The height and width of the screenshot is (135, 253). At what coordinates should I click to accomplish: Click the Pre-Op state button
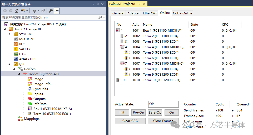(x=138, y=113)
